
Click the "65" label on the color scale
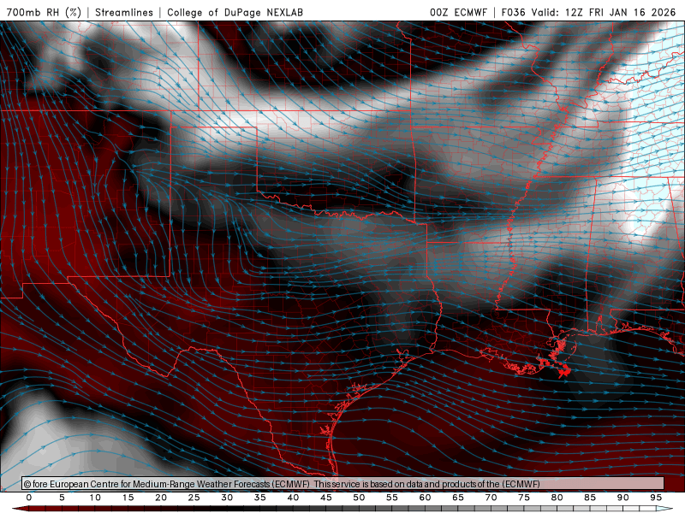coord(458,498)
